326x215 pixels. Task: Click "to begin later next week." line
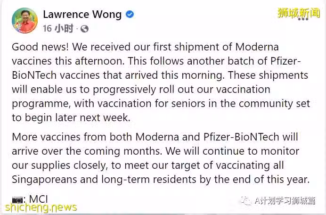(71, 117)
